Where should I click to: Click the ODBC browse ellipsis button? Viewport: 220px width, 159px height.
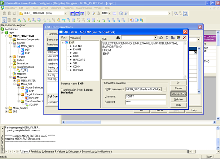(165, 89)
